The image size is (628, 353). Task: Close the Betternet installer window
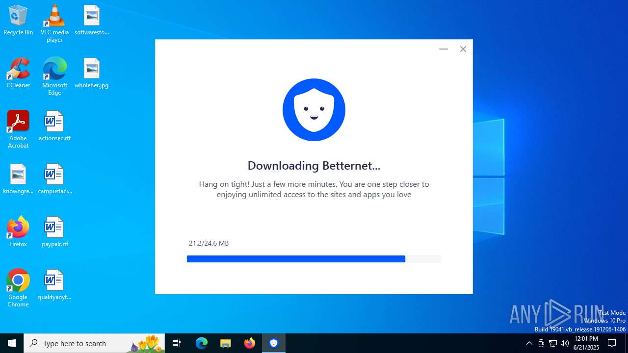coord(463,49)
